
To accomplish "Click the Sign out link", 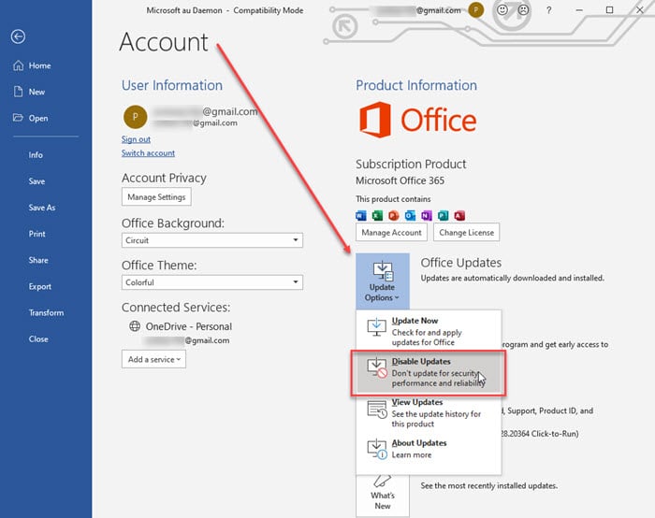I will click(136, 139).
